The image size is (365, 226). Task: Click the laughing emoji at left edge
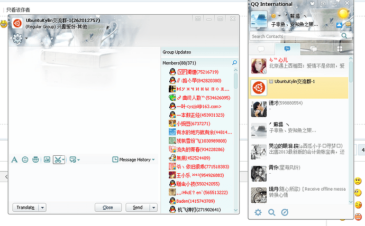click(x=4, y=24)
